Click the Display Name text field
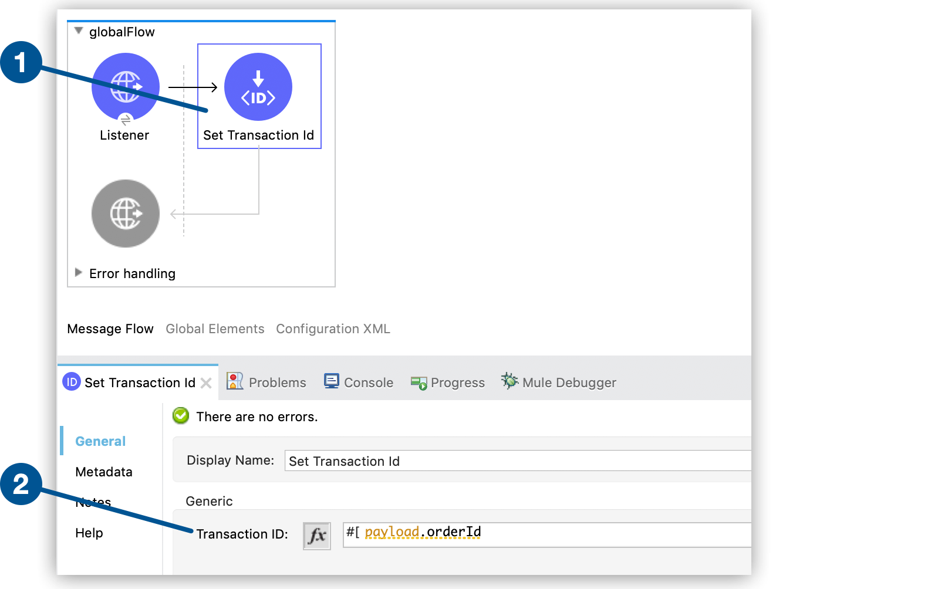Image resolution: width=938 pixels, height=589 pixels. (x=517, y=461)
